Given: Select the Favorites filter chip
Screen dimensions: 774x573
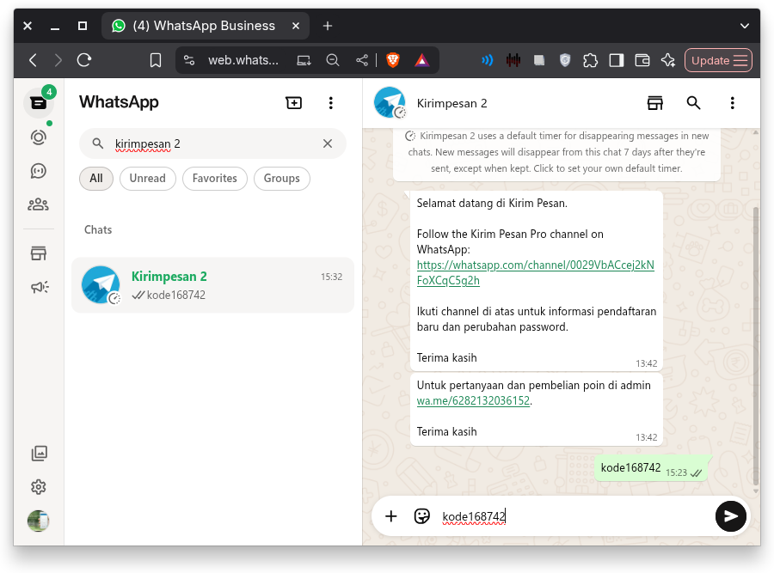Looking at the screenshot, I should (x=214, y=179).
